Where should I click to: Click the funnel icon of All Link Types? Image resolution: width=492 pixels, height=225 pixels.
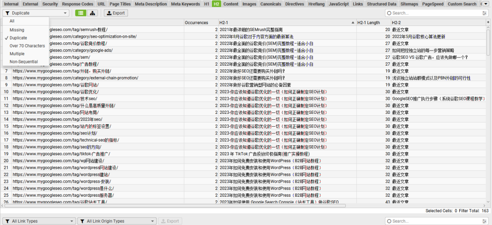(8, 221)
